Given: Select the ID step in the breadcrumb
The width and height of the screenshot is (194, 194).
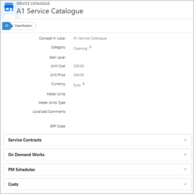Looking at the screenshot, I should coord(7,26).
